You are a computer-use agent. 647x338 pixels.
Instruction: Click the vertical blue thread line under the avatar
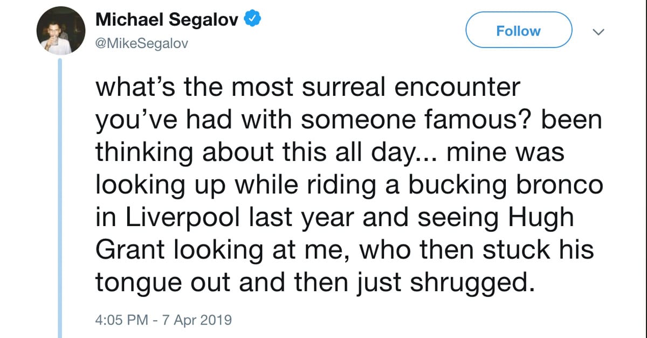(61, 199)
